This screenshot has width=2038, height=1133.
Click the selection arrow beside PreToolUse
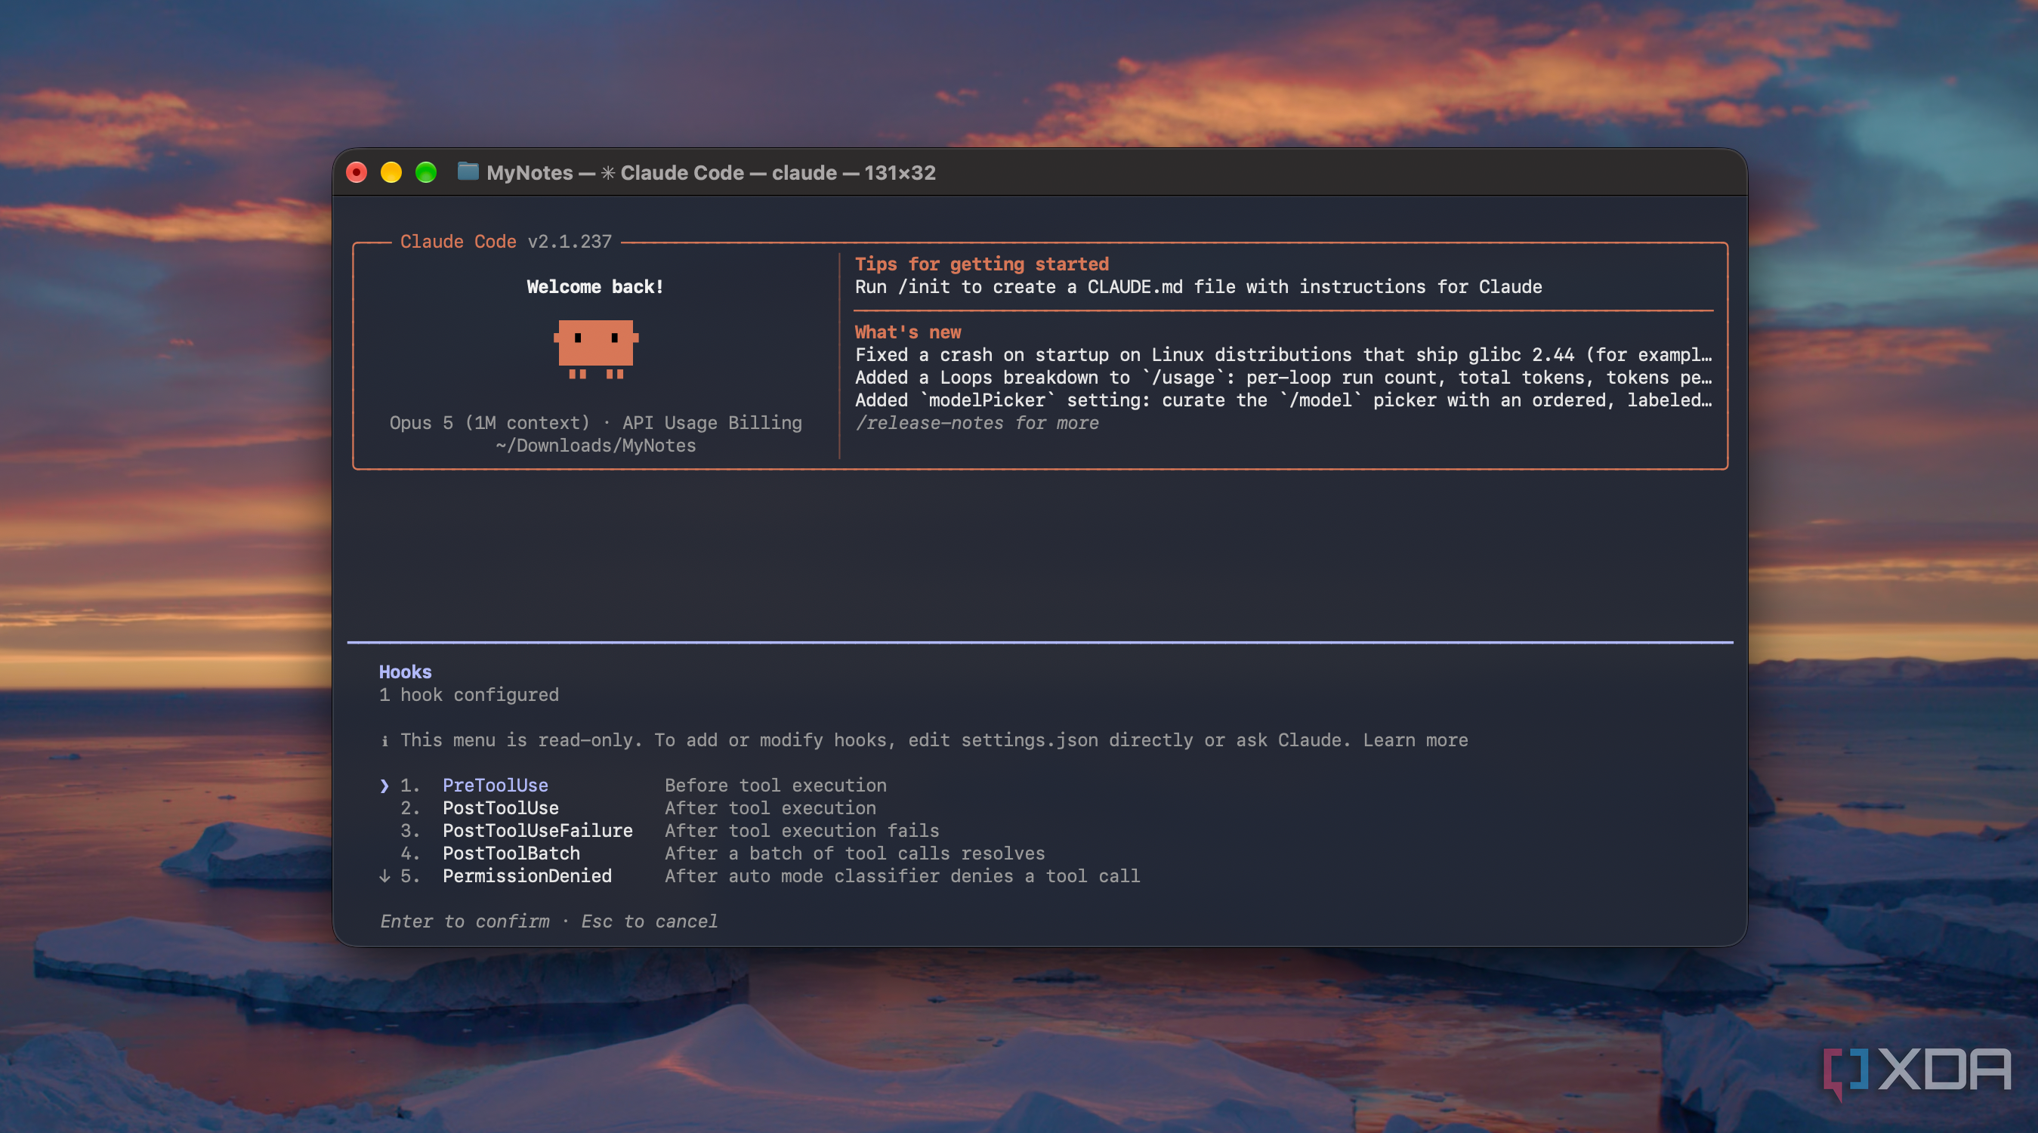coord(384,786)
